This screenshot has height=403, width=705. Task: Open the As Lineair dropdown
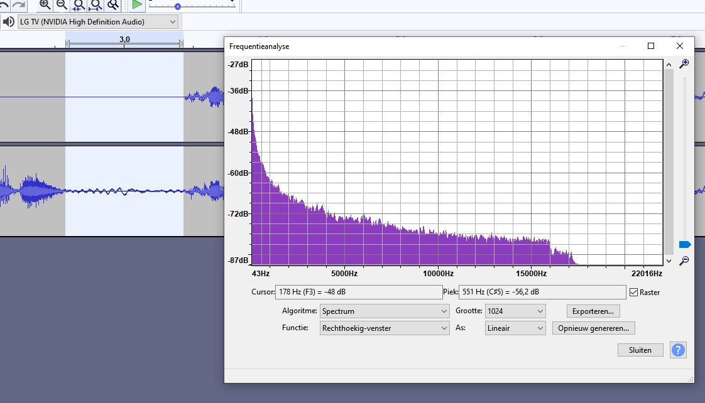[x=515, y=328]
